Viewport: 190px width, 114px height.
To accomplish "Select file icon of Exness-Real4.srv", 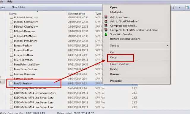I will [11, 55].
